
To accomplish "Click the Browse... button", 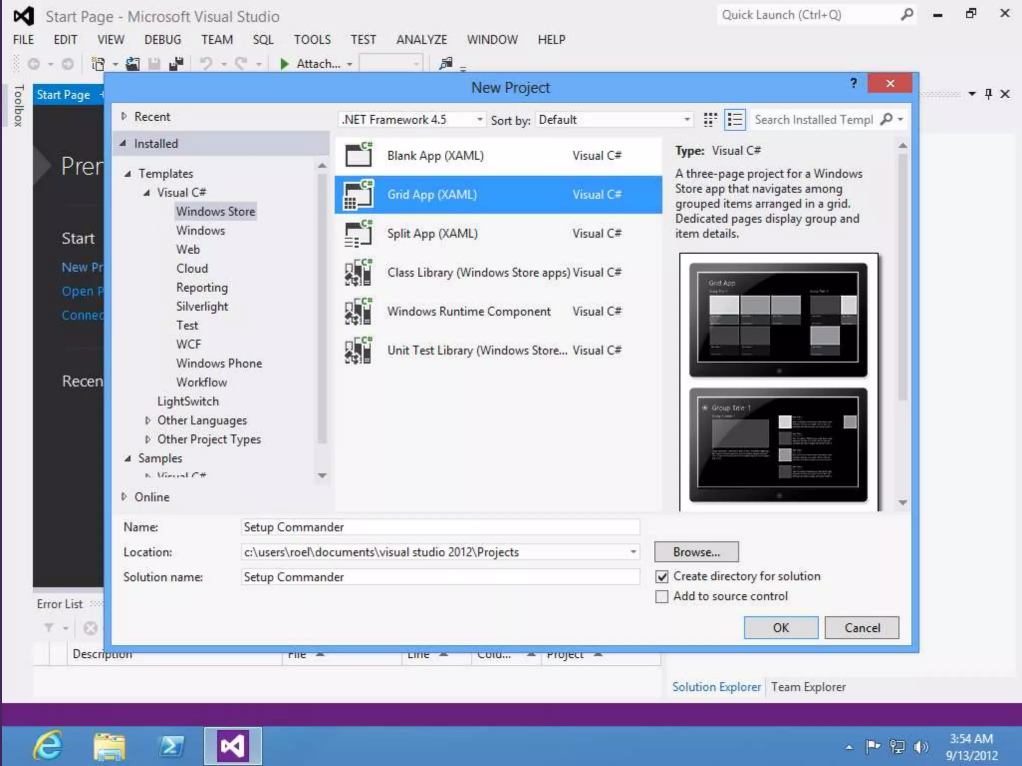I will tap(696, 552).
